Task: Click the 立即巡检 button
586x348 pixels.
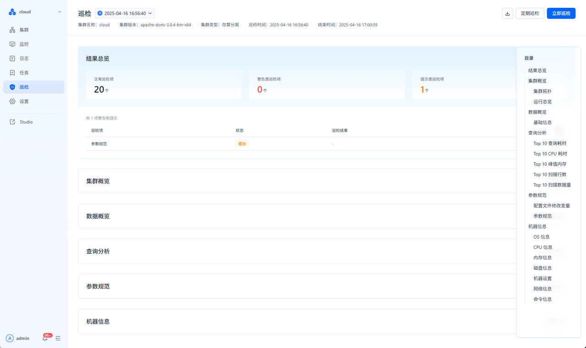Action: [561, 13]
